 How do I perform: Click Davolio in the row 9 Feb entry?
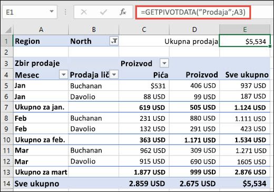[94, 129]
